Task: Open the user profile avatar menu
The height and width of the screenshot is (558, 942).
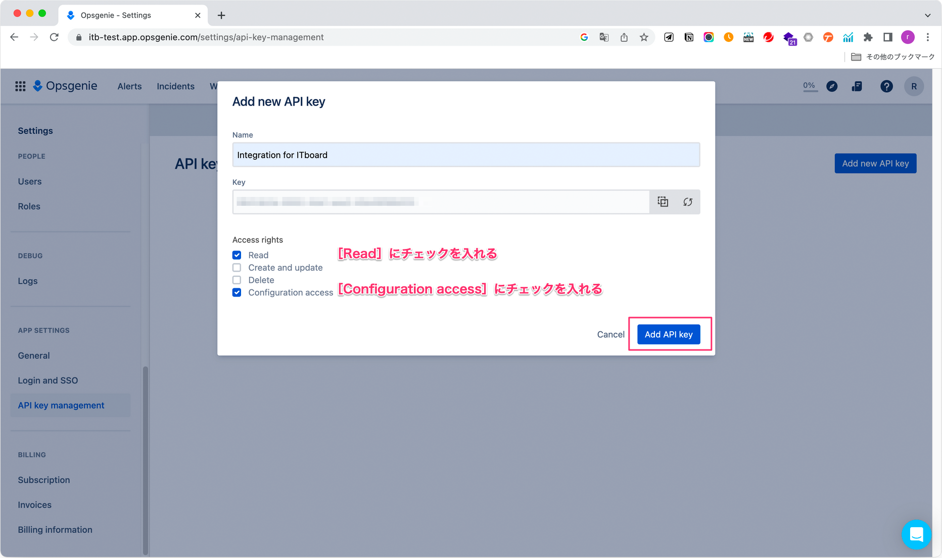Action: coord(913,86)
